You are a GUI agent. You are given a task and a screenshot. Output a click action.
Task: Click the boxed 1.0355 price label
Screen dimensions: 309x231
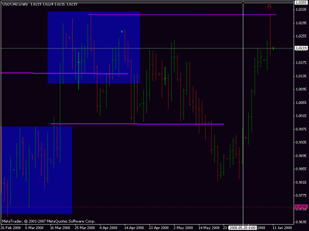point(301,2)
